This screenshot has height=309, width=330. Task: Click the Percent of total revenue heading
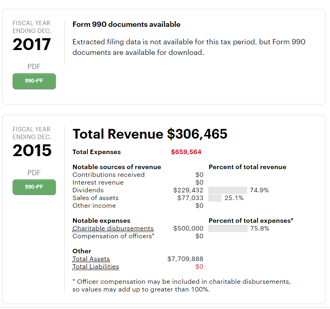248,167
